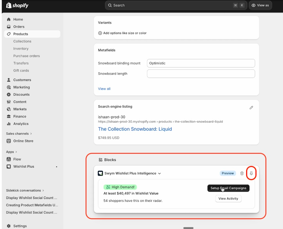Click the Marketing target icon
283x229 pixels.
click(x=9, y=87)
